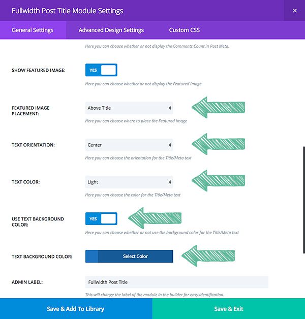Click into the Admin Label text field
This screenshot has width=305, height=319.
[176, 282]
